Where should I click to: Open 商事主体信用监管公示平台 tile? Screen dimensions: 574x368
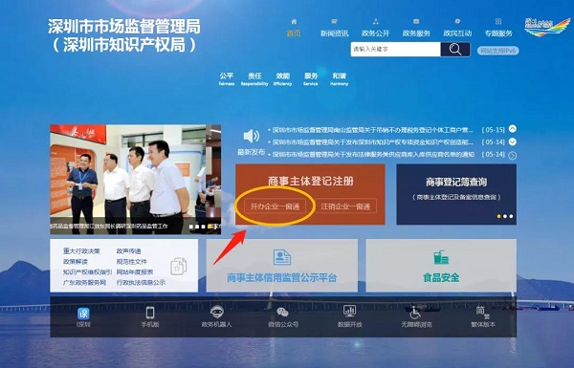point(282,266)
